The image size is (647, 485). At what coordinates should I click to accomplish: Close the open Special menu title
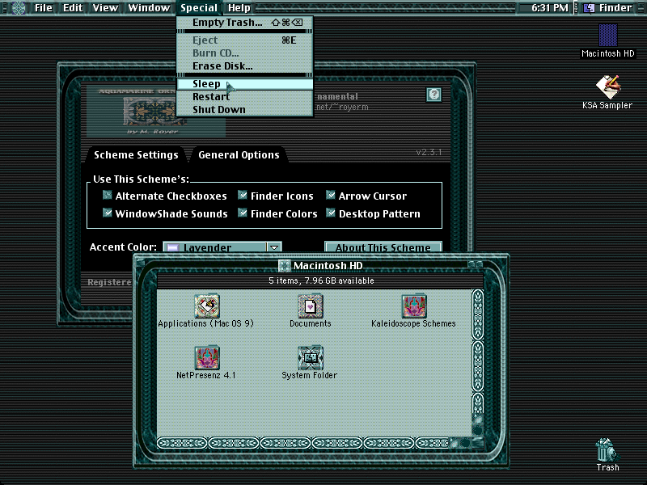tap(199, 7)
